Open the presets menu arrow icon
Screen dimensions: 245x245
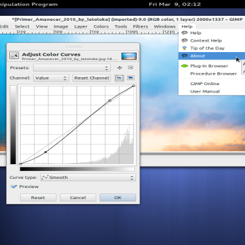coord(130,67)
